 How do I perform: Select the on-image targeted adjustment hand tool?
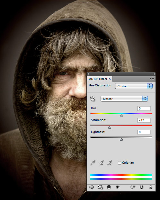point(93,99)
